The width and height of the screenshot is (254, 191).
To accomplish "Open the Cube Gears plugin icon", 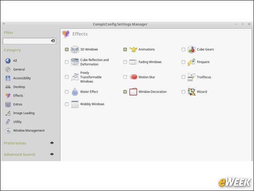I will point(191,49).
